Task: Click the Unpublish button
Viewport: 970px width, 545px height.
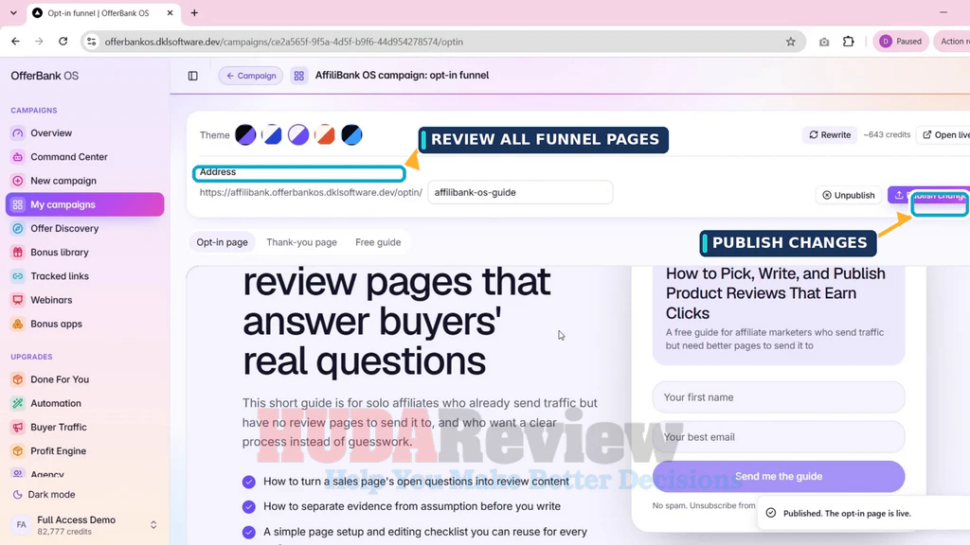Action: click(x=848, y=195)
